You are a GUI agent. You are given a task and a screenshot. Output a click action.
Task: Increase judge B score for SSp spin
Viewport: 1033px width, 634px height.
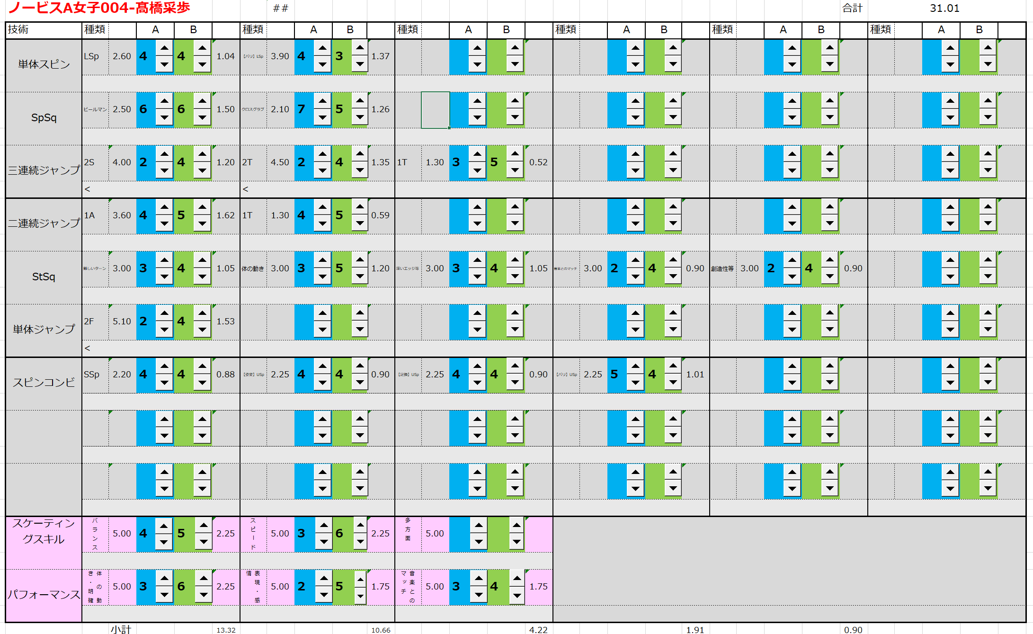[x=202, y=366]
